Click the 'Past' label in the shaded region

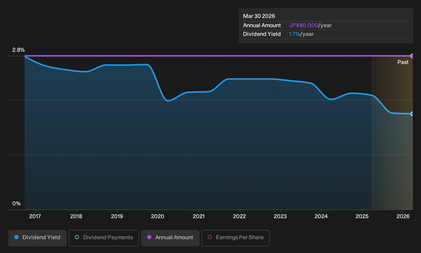tap(403, 62)
